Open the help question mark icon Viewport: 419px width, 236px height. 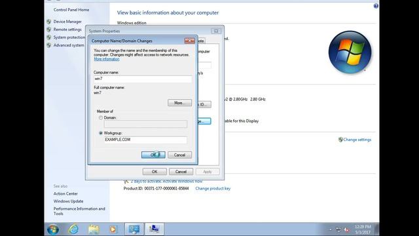(376, 6)
